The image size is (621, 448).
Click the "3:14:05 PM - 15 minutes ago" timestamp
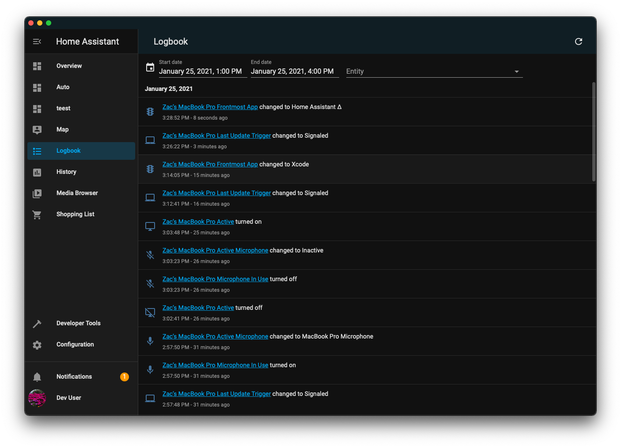click(196, 175)
